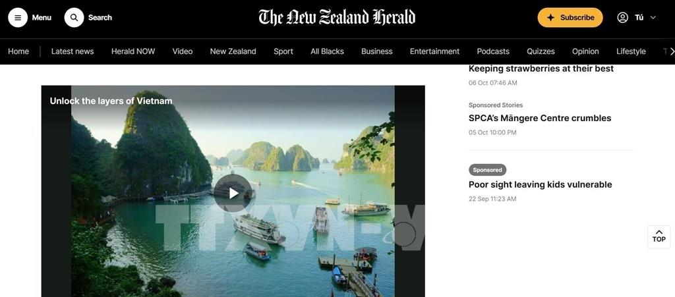The height and width of the screenshot is (297, 675).
Task: Select Herald NOW in navigation bar
Action: click(133, 51)
